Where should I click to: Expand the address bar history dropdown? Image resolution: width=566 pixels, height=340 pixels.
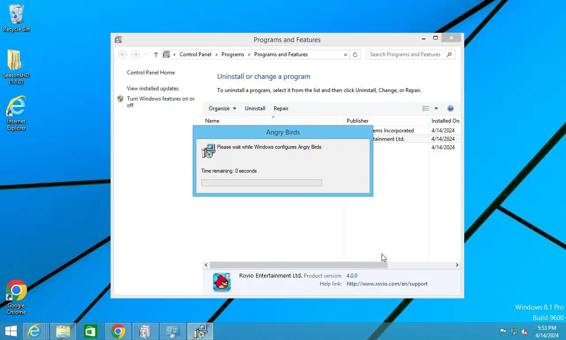pyautogui.click(x=345, y=54)
